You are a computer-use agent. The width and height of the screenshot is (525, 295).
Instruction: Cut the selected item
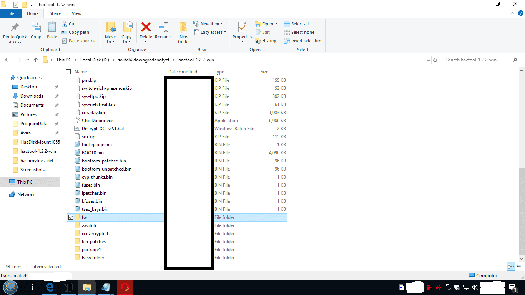tap(68, 24)
